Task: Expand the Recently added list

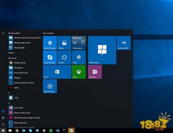Action: (12, 53)
